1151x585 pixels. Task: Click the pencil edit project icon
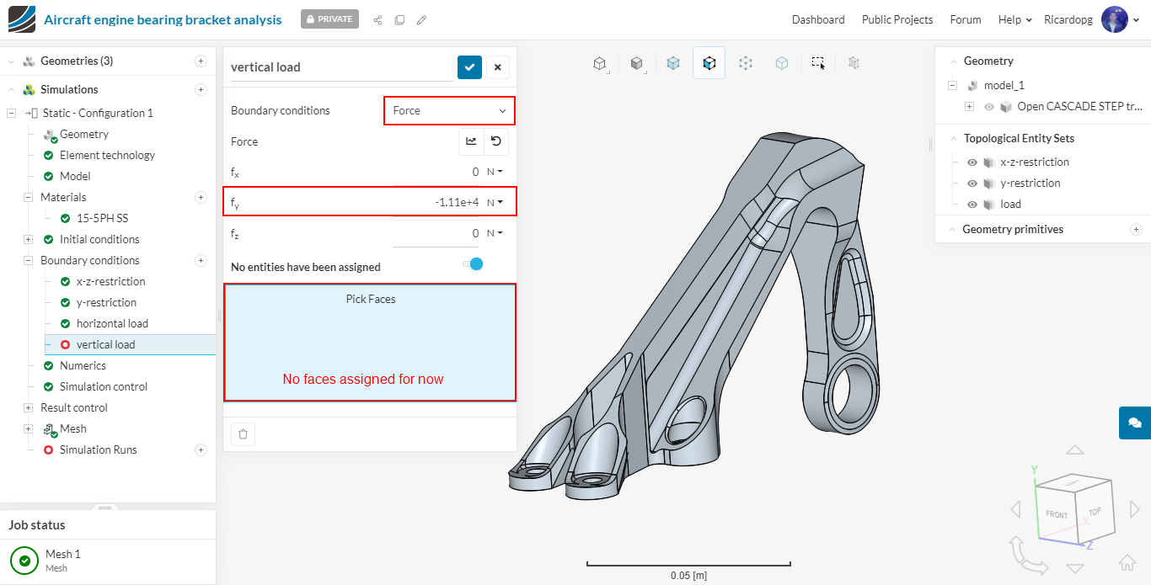tap(421, 19)
